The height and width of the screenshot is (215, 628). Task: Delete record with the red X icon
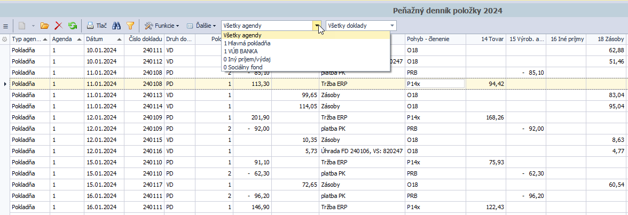[59, 26]
